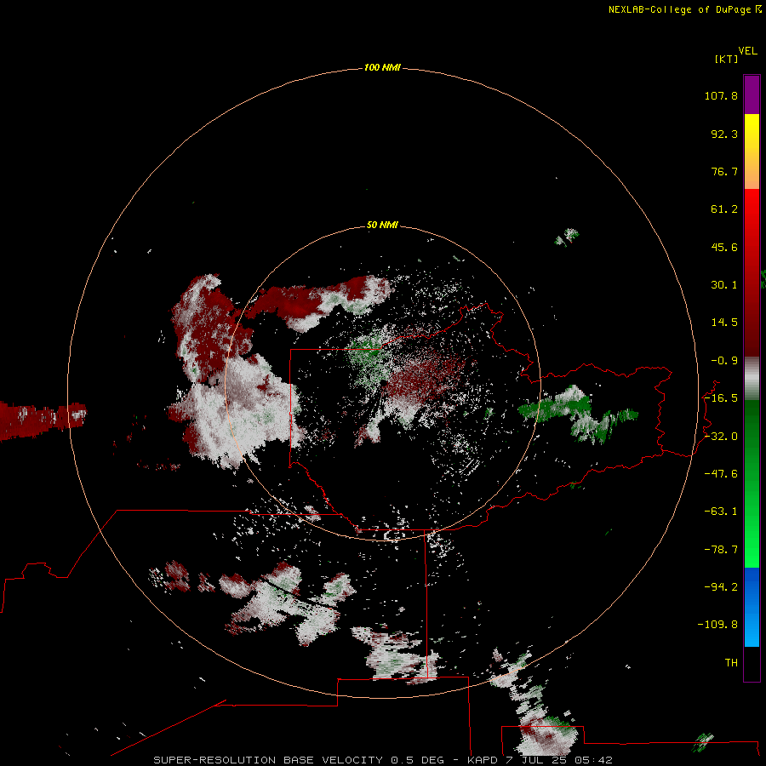Viewport: 766px width, 766px height.
Task: Click the -32.0 legend value
Action: coord(721,437)
